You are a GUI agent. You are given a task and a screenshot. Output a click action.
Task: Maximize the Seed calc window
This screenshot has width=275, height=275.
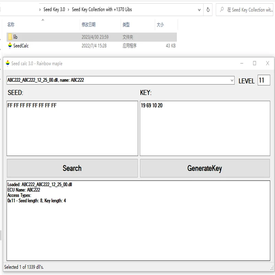coord(254,63)
